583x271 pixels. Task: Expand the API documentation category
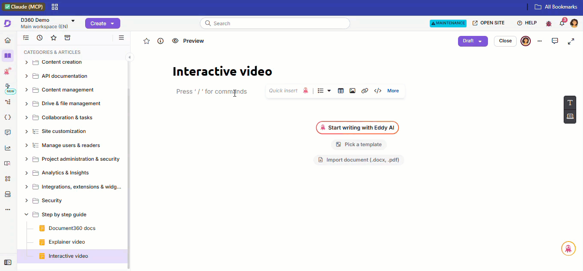coord(27,76)
